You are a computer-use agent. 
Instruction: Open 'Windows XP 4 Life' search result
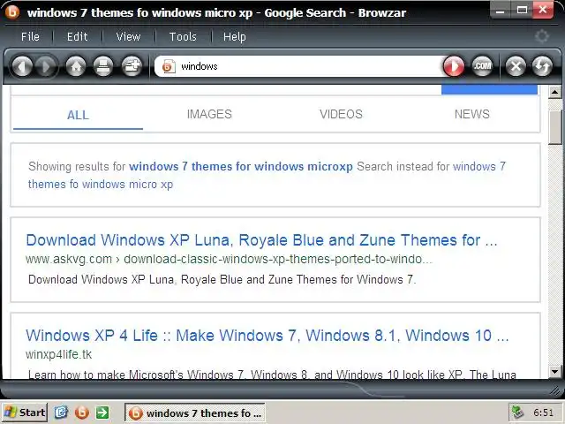click(267, 336)
